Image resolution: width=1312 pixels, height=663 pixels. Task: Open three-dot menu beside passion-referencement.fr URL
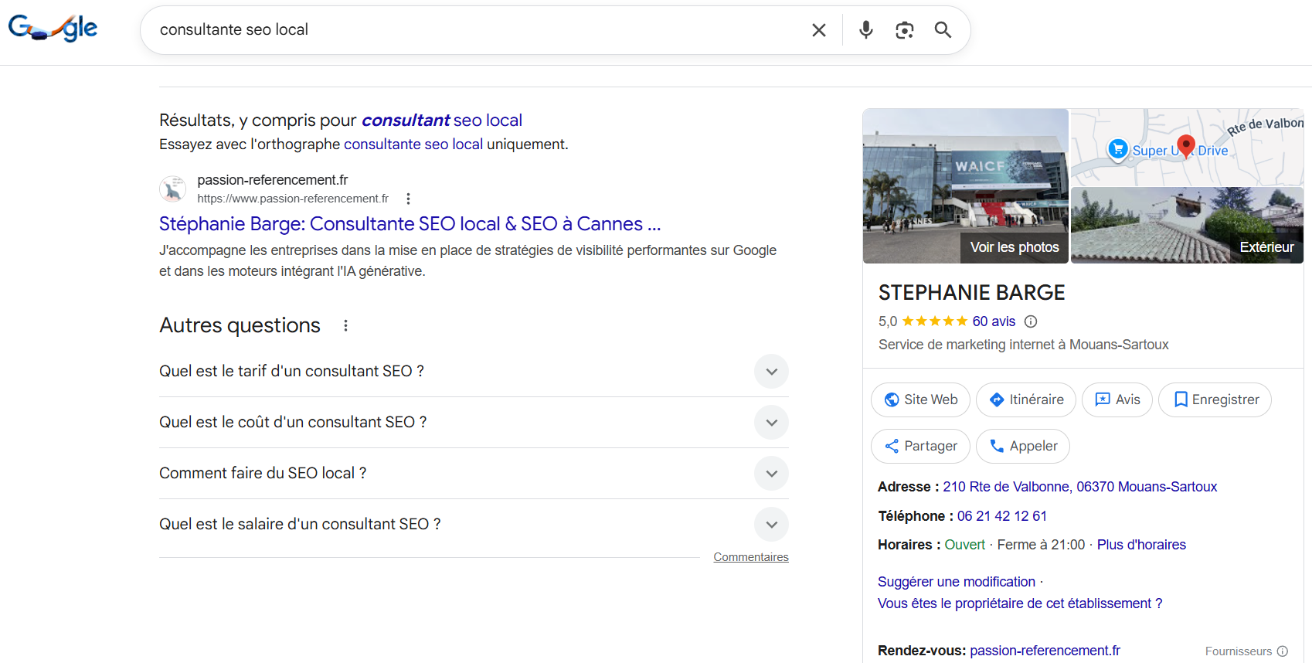point(408,199)
